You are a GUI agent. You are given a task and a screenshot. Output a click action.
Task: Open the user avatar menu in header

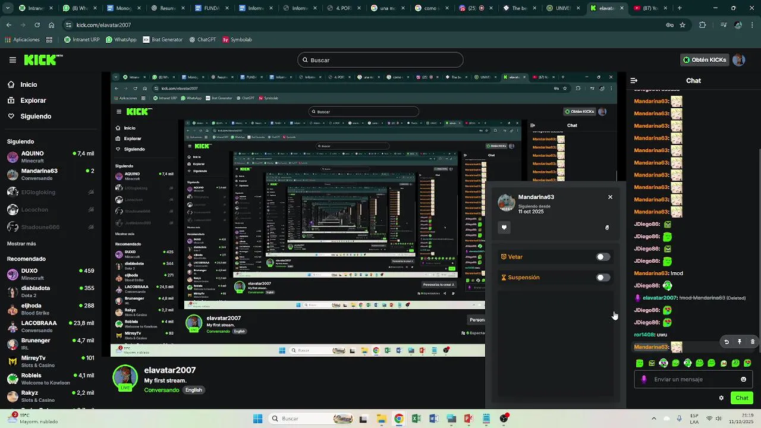pos(738,60)
